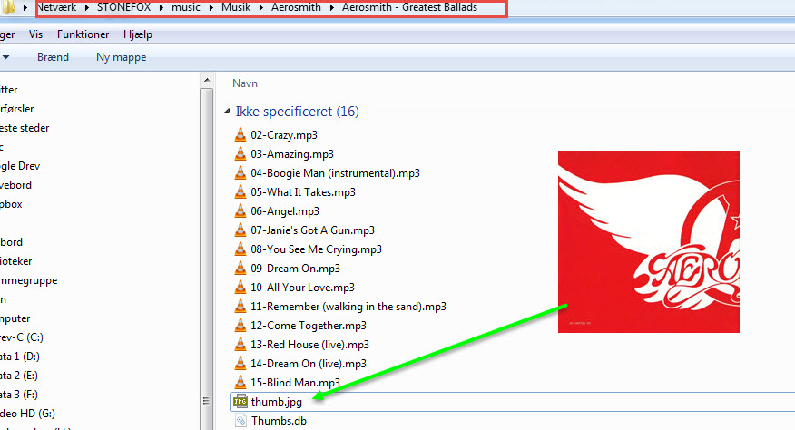This screenshot has width=795, height=430.
Task: Click the VLC icon of 02-Crazy.mp3
Action: tap(240, 134)
